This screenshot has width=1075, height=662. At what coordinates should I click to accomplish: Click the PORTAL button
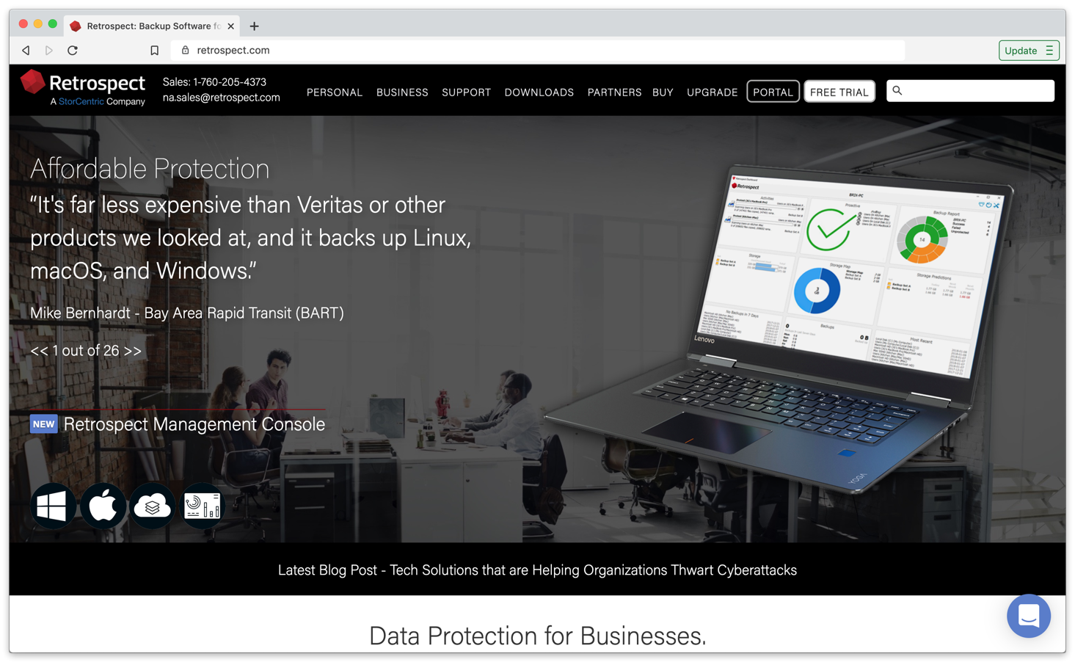773,92
